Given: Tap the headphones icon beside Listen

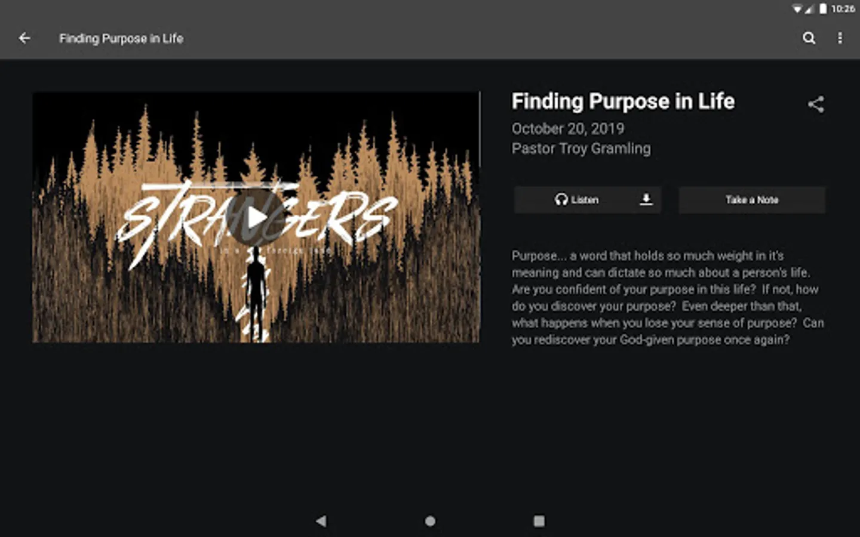Looking at the screenshot, I should tap(561, 200).
